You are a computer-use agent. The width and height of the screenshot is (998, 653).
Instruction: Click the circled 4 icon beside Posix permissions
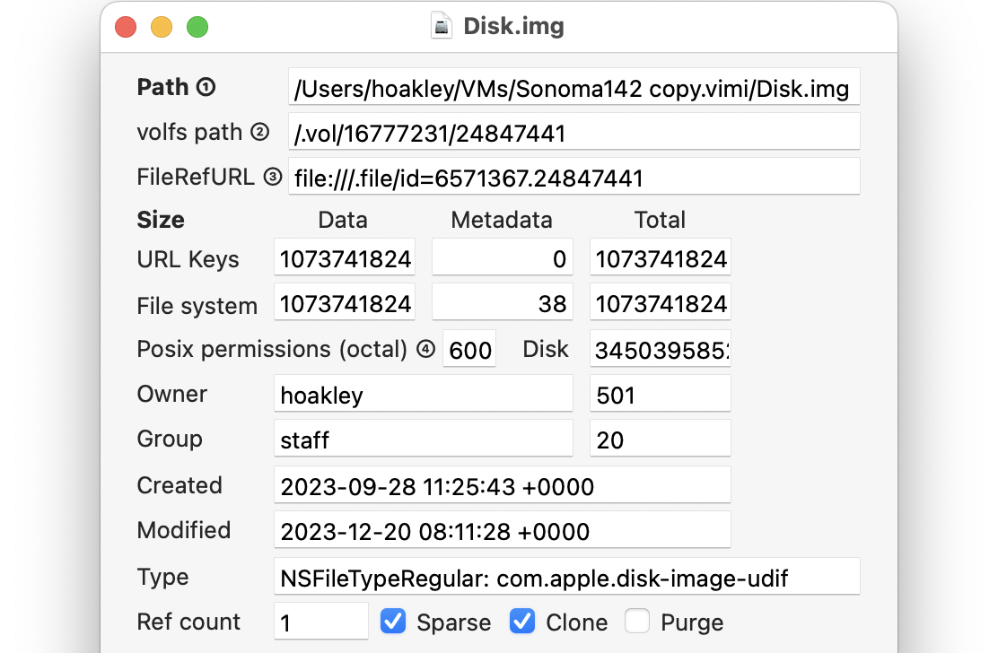425,349
